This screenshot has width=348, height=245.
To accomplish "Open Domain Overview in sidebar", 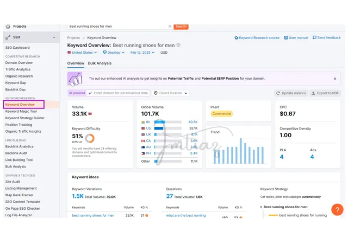I will click(19, 63).
